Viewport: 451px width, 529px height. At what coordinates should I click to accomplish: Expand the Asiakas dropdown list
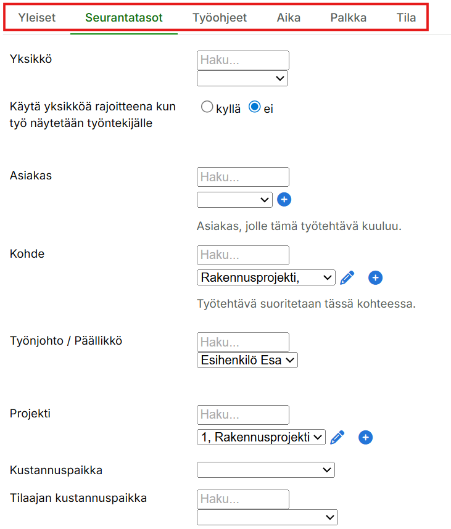pyautogui.click(x=234, y=200)
